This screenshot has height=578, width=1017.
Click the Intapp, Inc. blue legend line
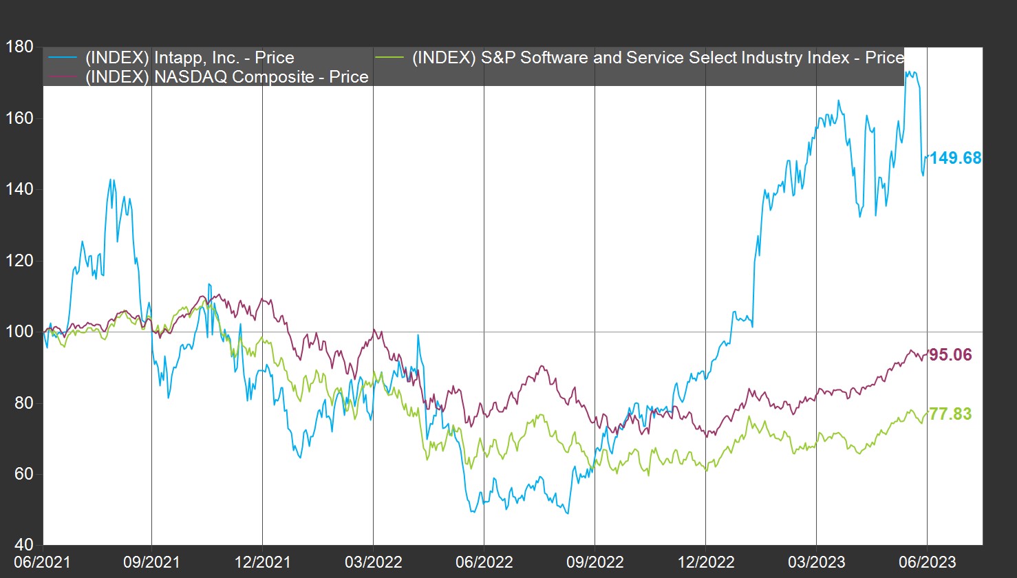click(63, 57)
